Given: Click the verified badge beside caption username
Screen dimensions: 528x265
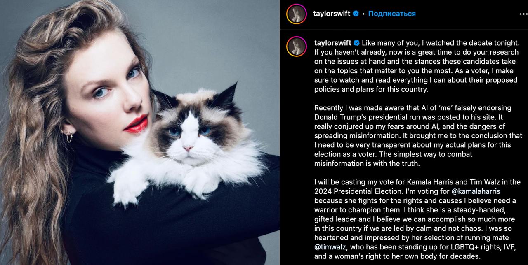Looking at the screenshot, I should pos(356,43).
